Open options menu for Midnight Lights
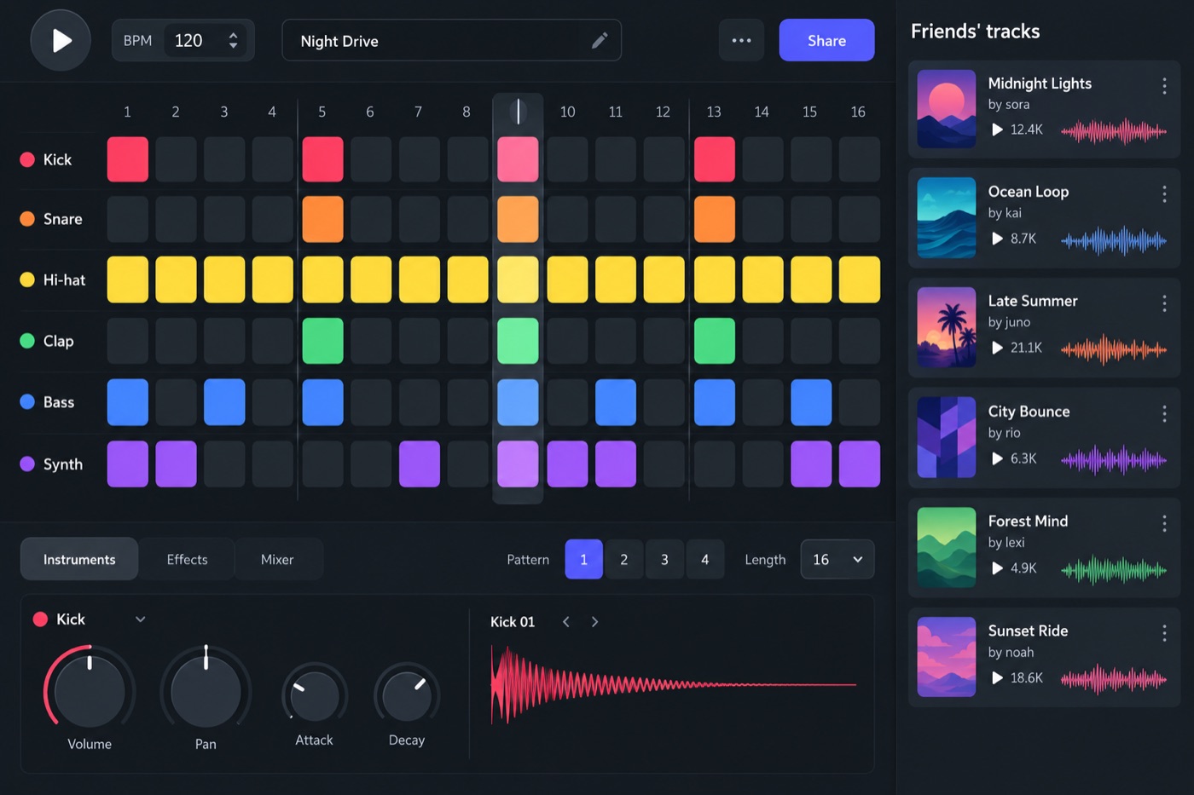1194x795 pixels. (1164, 85)
